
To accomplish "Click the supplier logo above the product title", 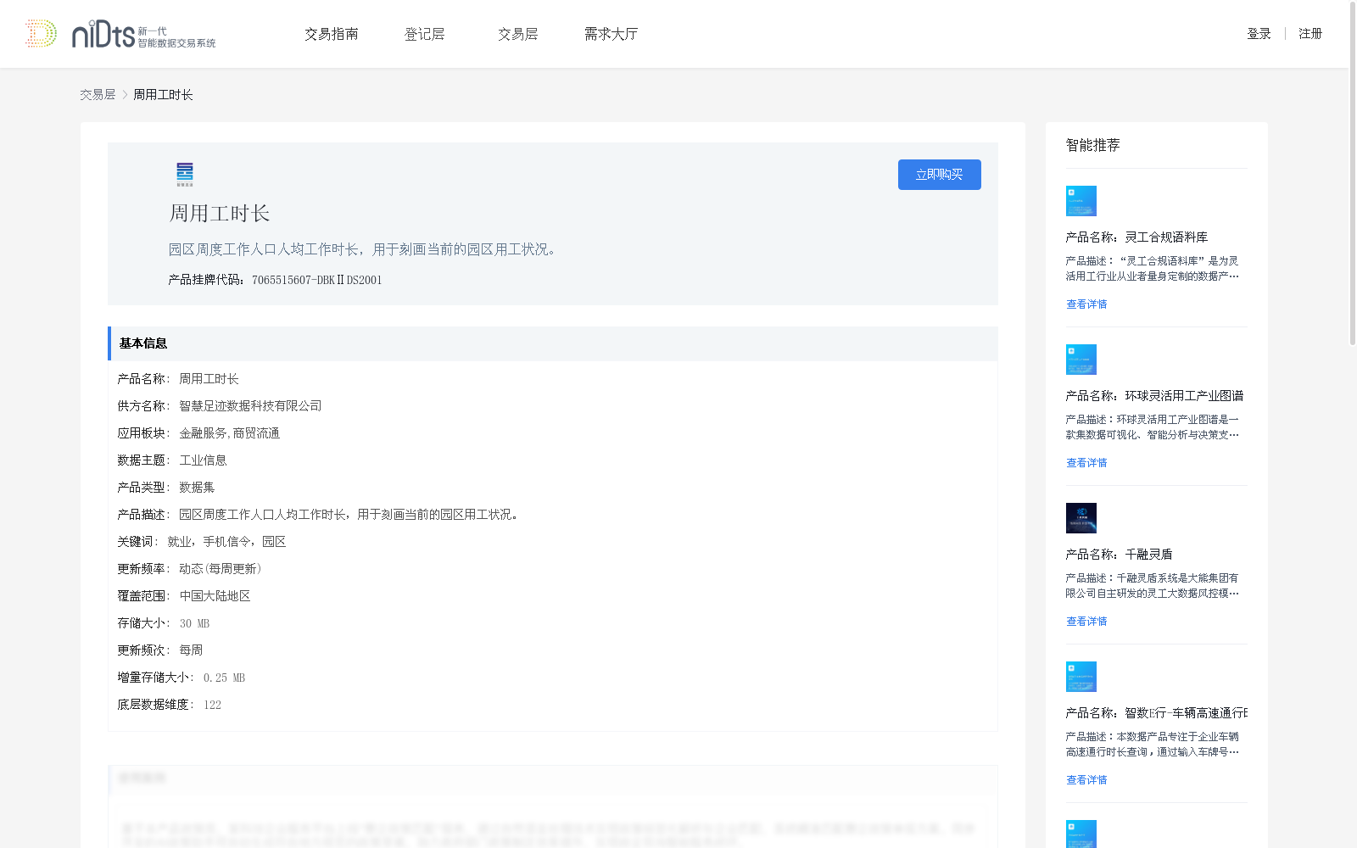I will [x=185, y=175].
